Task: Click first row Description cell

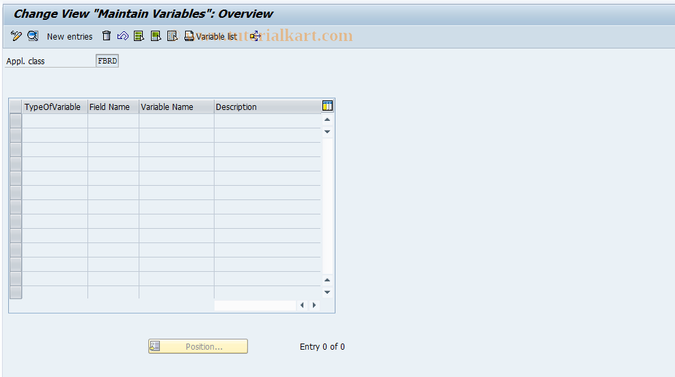Action: 267,121
